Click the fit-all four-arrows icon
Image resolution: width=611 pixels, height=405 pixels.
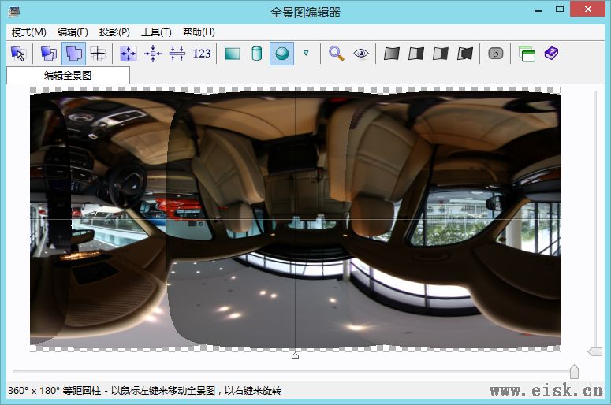tap(128, 54)
